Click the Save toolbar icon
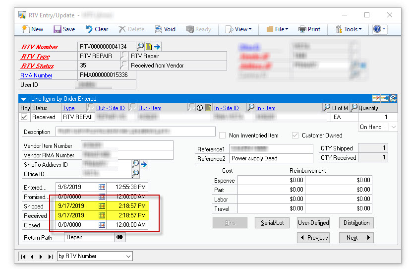 64,29
